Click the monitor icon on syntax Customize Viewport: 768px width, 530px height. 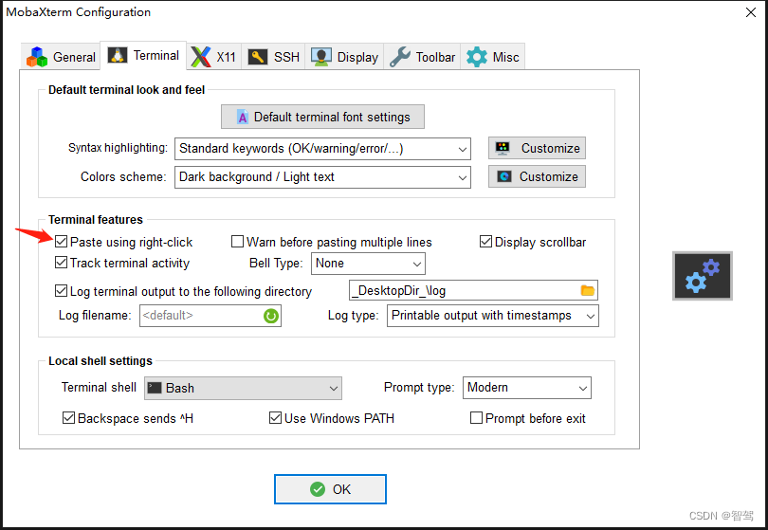(503, 148)
